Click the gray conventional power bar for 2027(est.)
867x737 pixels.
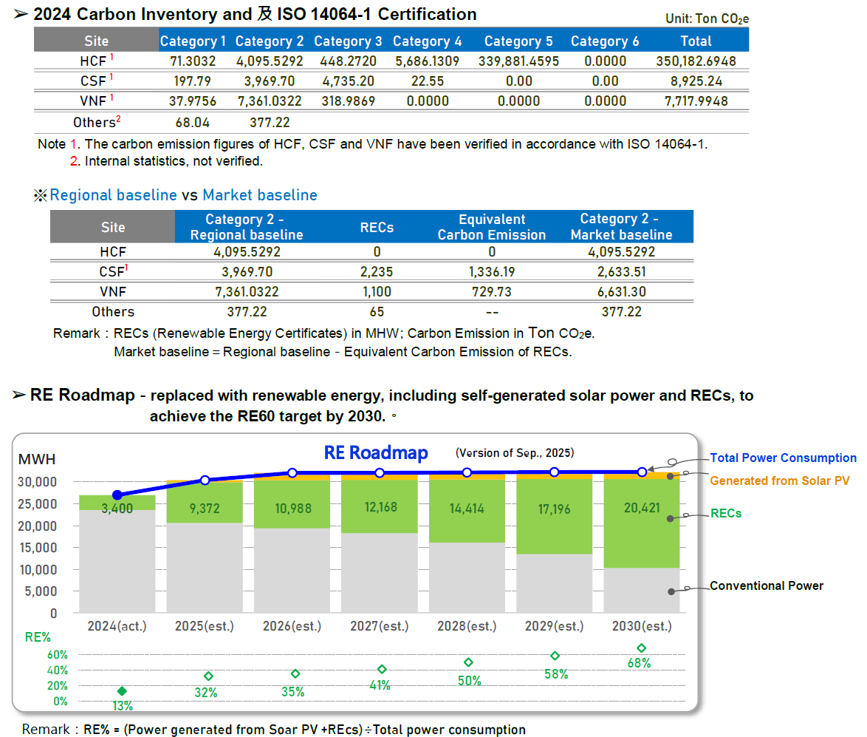(380, 573)
